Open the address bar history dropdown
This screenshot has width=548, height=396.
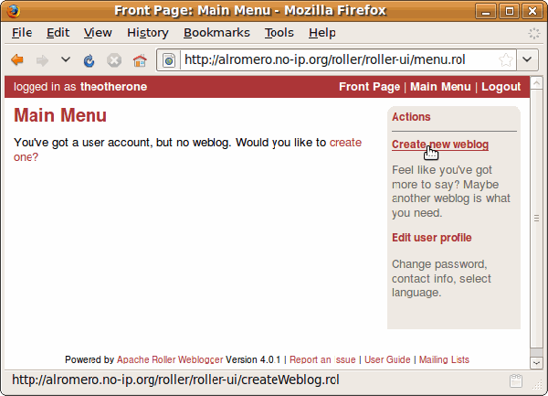(x=527, y=59)
